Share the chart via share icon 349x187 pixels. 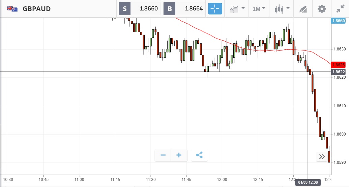point(199,155)
